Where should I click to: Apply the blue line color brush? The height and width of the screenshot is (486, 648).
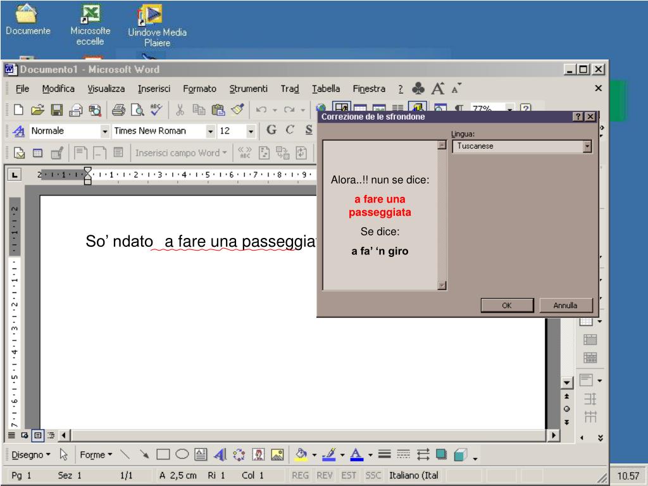(329, 454)
